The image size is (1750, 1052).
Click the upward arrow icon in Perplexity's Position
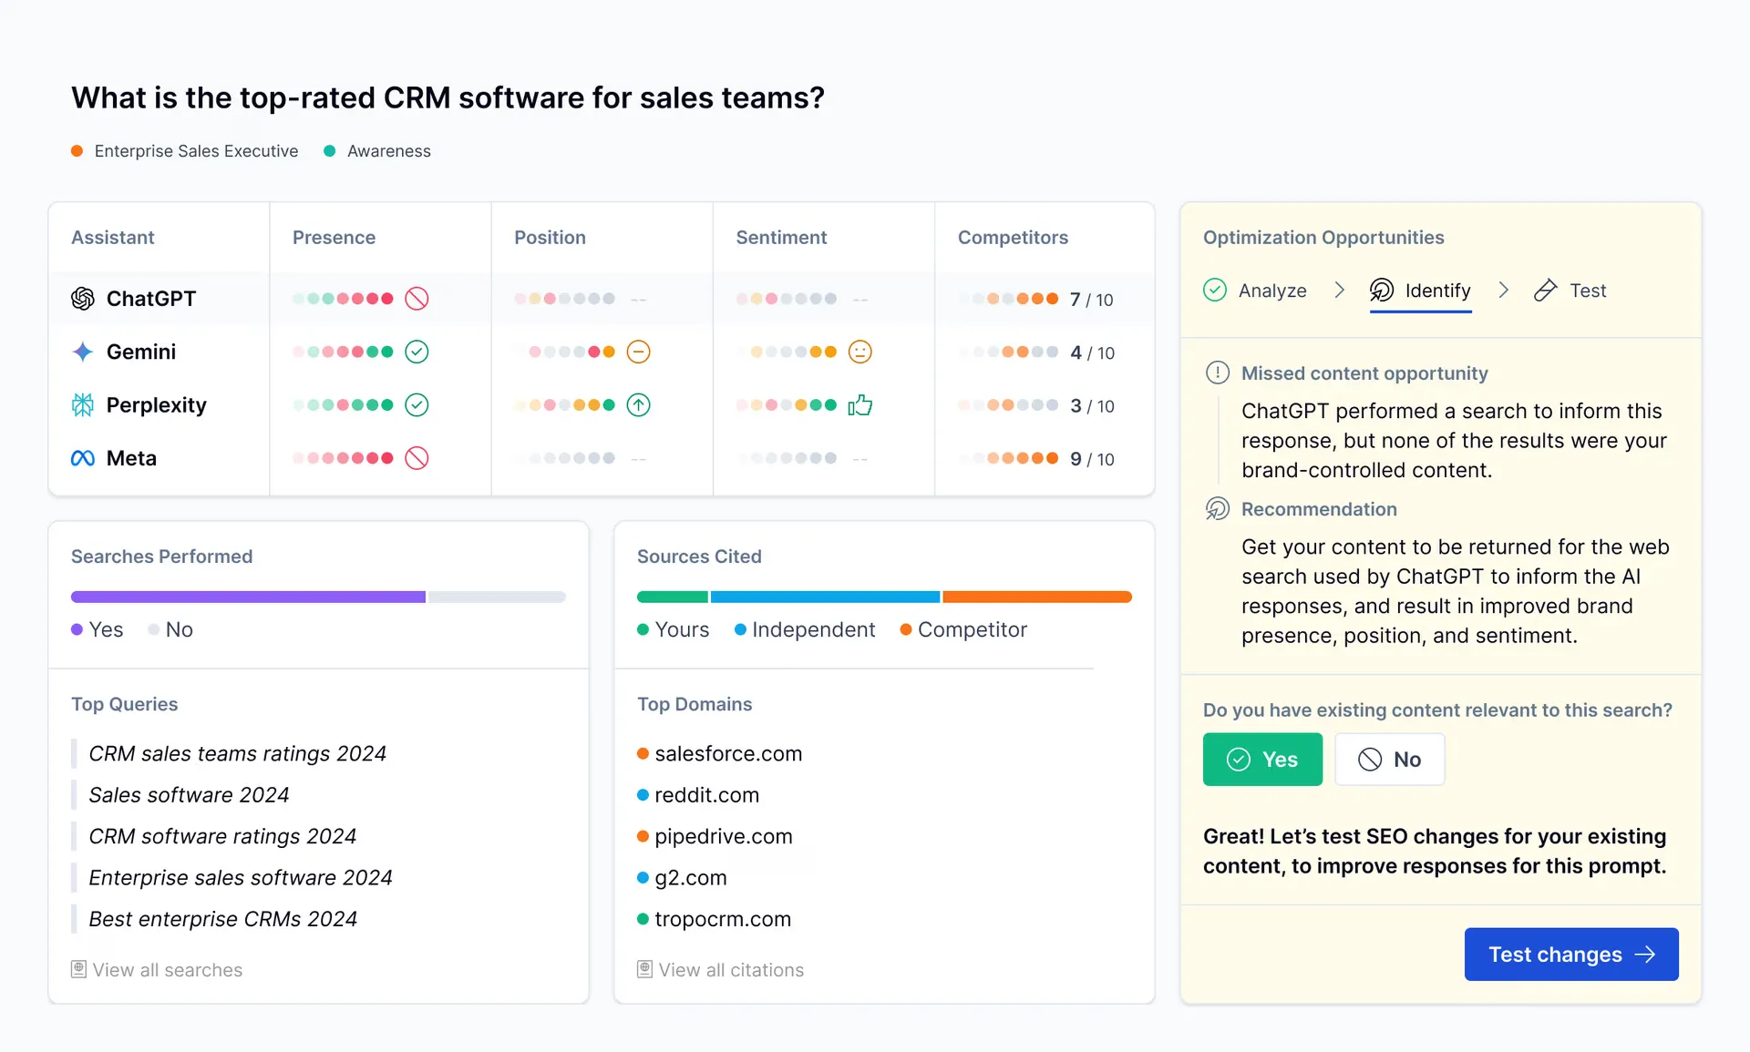(639, 405)
